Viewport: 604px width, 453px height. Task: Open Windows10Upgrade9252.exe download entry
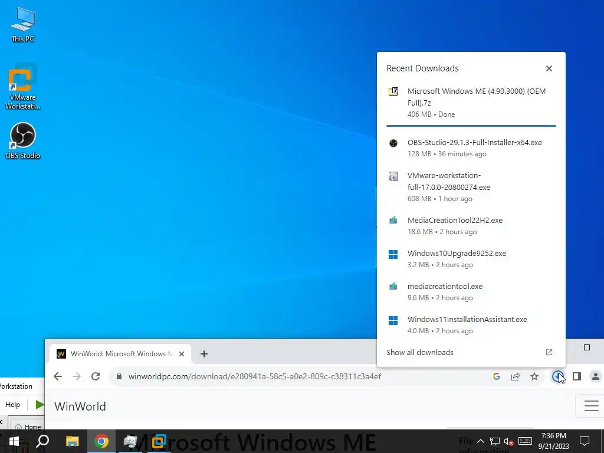[471, 259]
